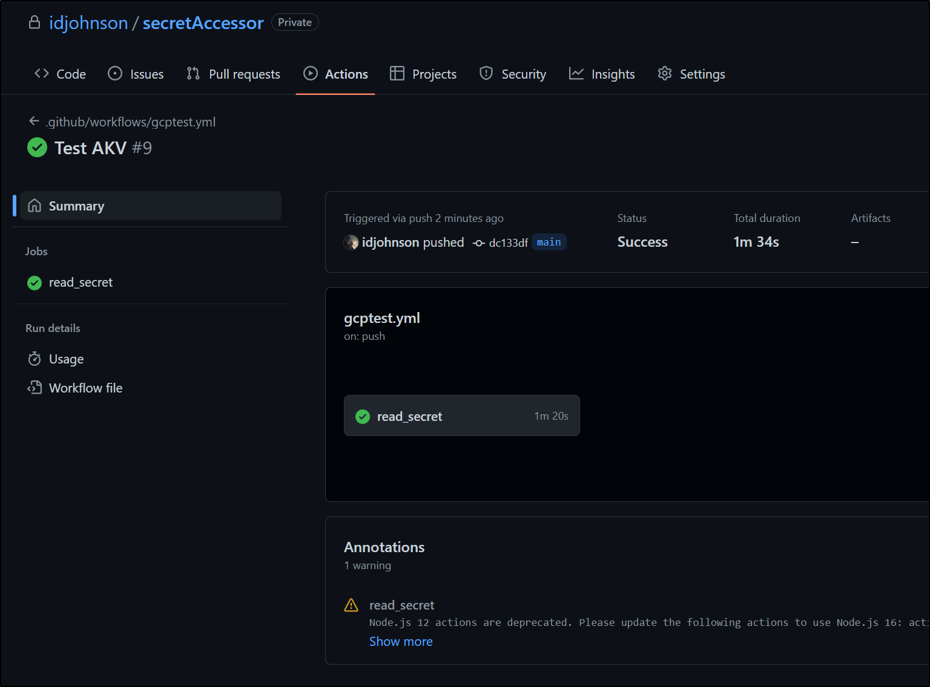Go to repository Settings tab
Screen dimensions: 930x687
pyautogui.click(x=691, y=74)
